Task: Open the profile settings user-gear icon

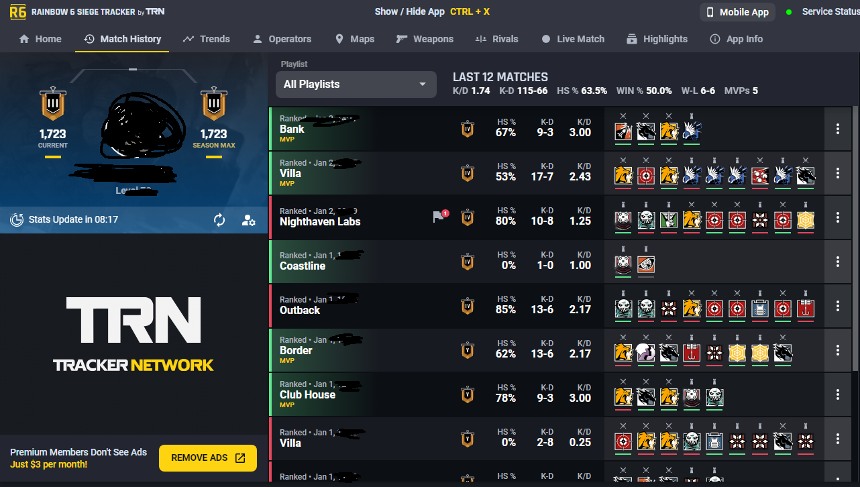Action: coord(248,220)
